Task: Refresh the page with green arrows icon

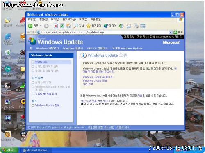Action: (x=62, y=26)
